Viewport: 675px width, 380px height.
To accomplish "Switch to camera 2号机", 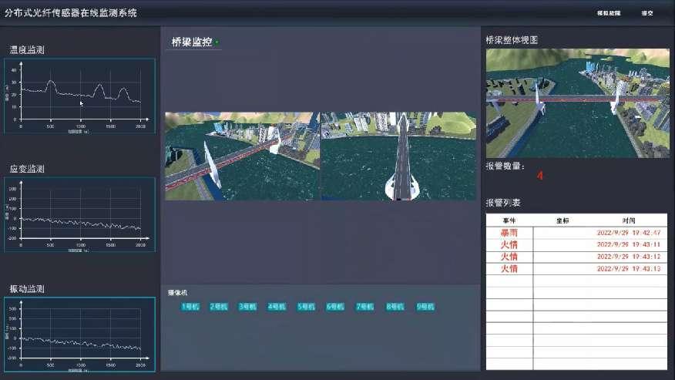I will pyautogui.click(x=220, y=306).
